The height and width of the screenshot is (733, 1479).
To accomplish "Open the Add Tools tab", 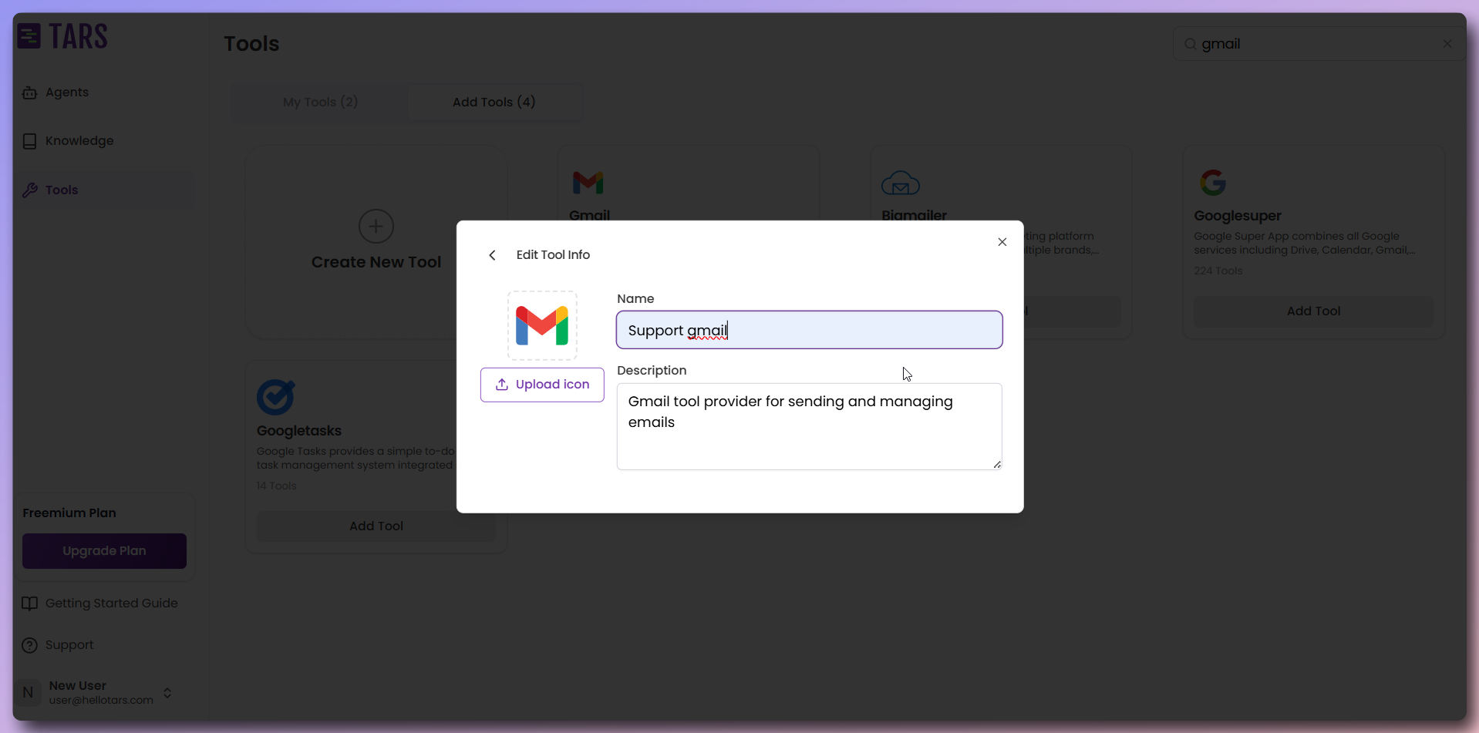I will click(x=494, y=102).
